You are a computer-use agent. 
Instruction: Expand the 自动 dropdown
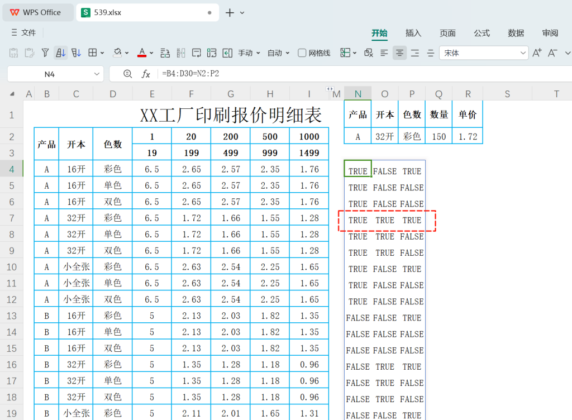[x=288, y=53]
